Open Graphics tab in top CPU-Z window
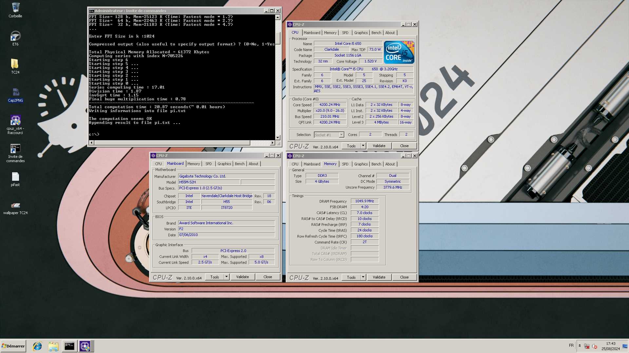 pyautogui.click(x=361, y=33)
